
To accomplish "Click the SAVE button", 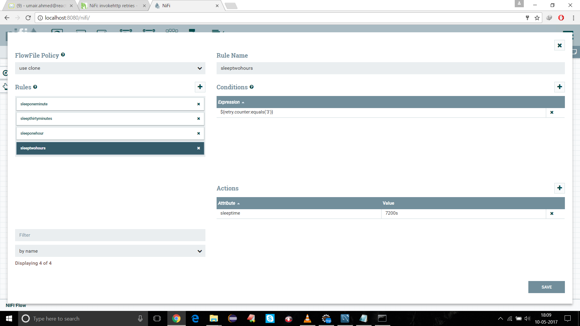I will (x=546, y=287).
